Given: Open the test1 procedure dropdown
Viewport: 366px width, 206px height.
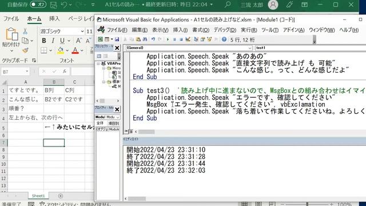Looking at the screenshot, I should (311, 48).
